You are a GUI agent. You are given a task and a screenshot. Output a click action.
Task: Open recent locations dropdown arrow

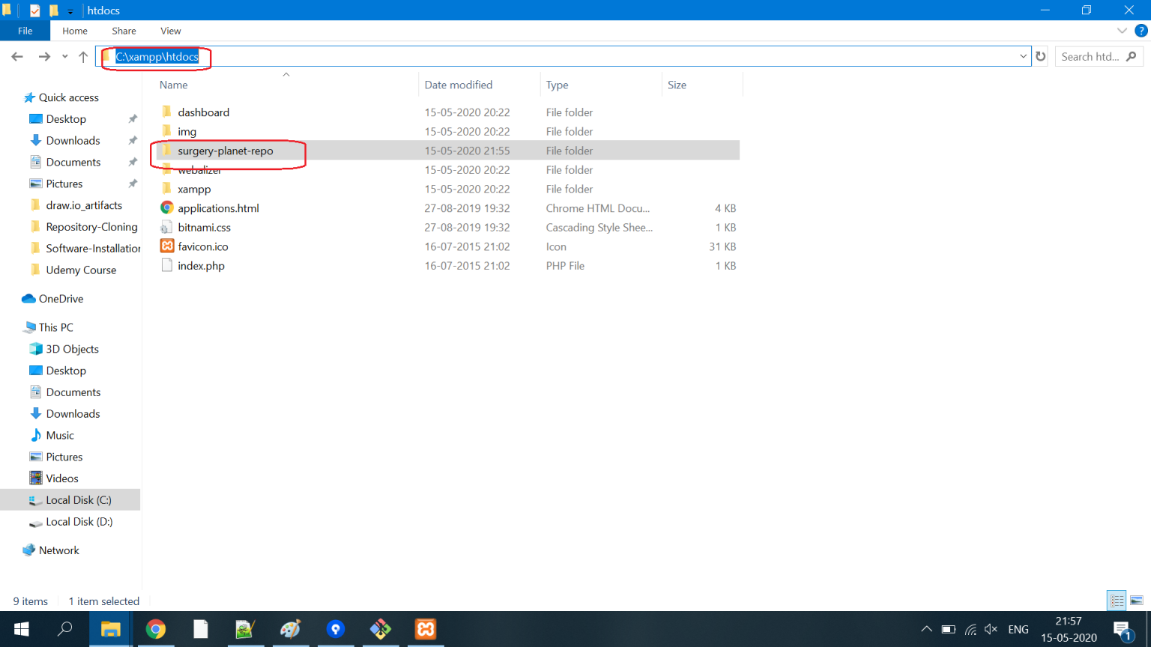click(x=64, y=57)
